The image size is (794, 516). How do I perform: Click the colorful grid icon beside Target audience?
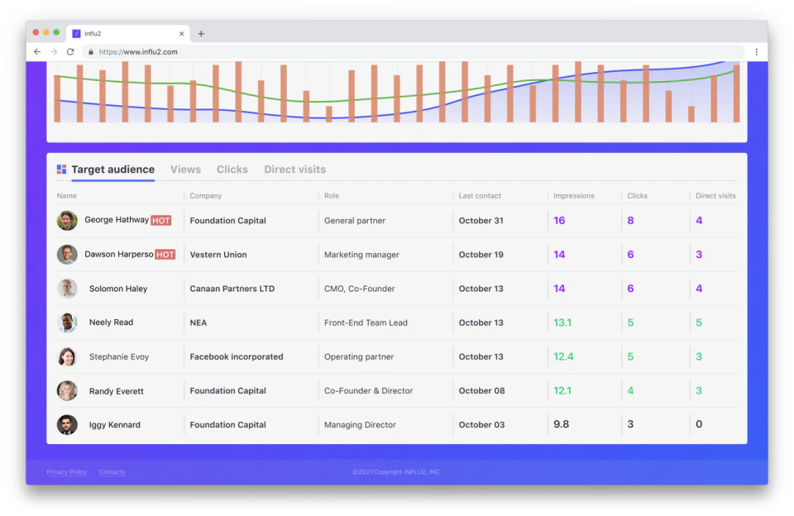[60, 169]
